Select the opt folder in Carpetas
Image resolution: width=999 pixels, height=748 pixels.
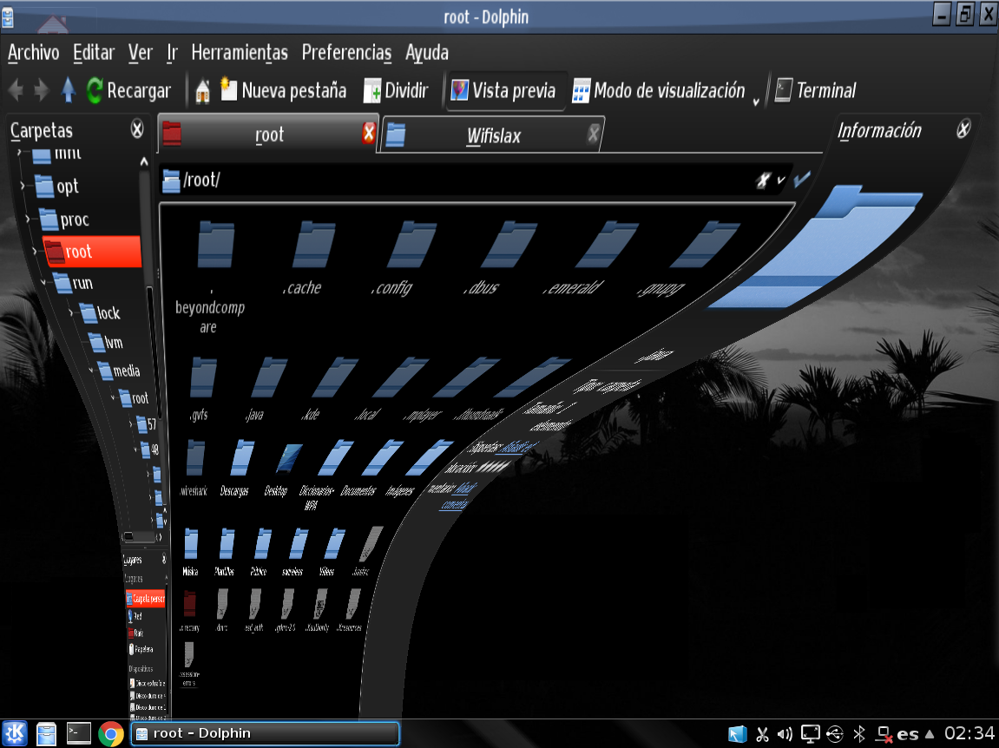pos(58,186)
